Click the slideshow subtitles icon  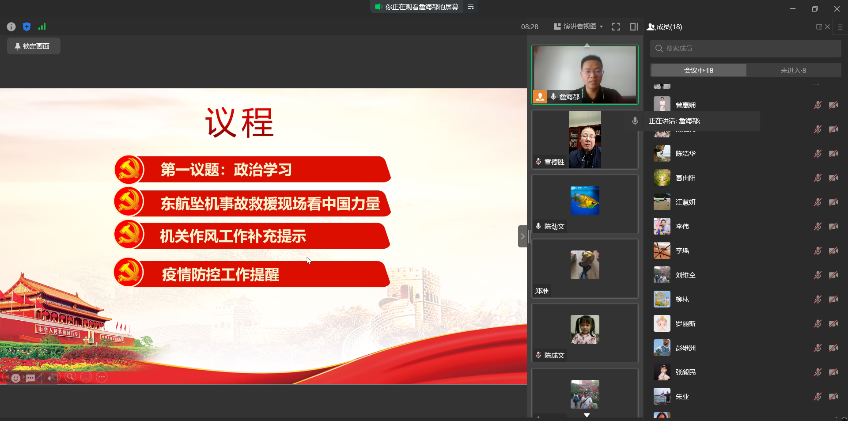(86, 377)
